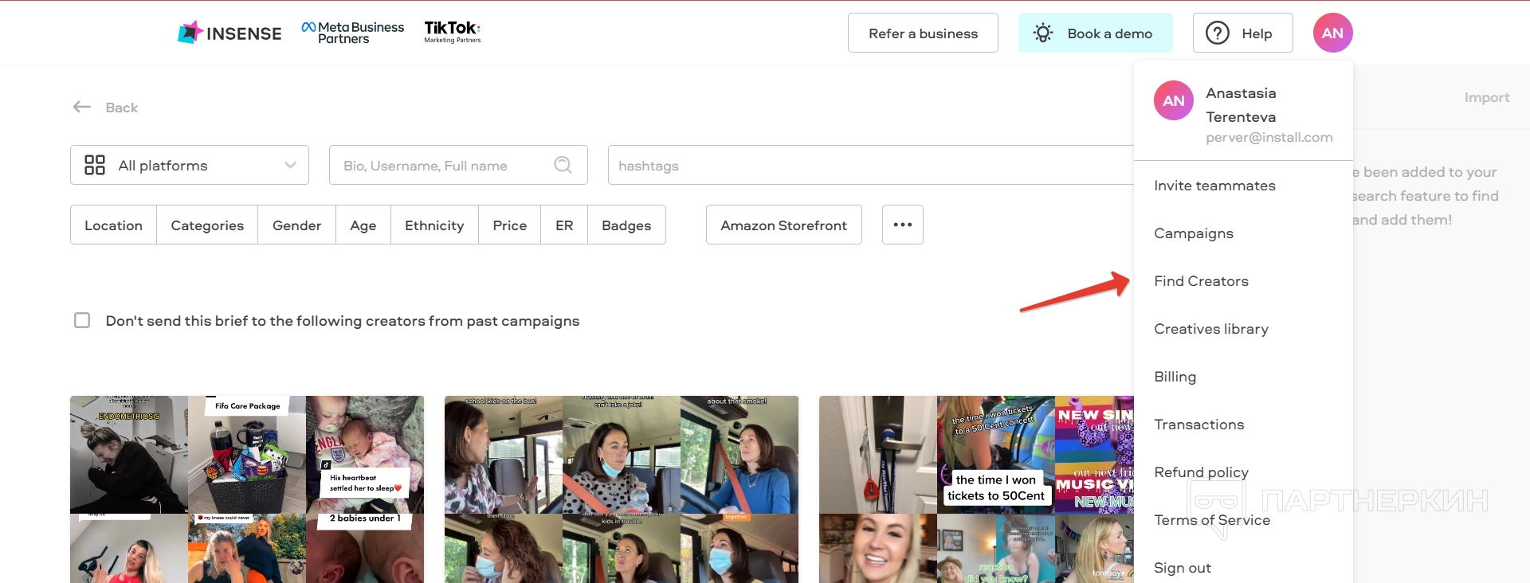Click the back arrow icon
1530x583 pixels.
[x=82, y=107]
